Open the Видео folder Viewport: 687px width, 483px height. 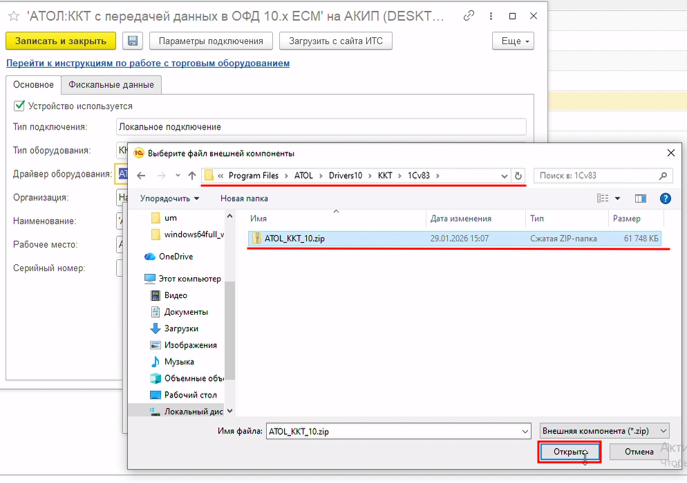pos(169,295)
